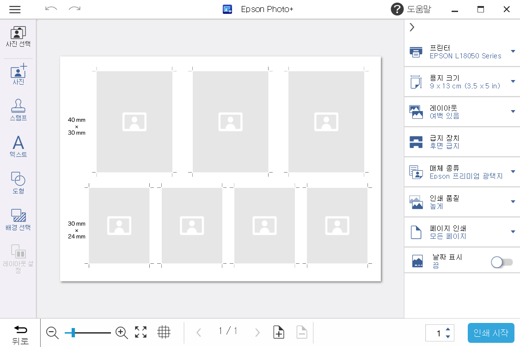Click the paper feeder icon

(x=416, y=142)
